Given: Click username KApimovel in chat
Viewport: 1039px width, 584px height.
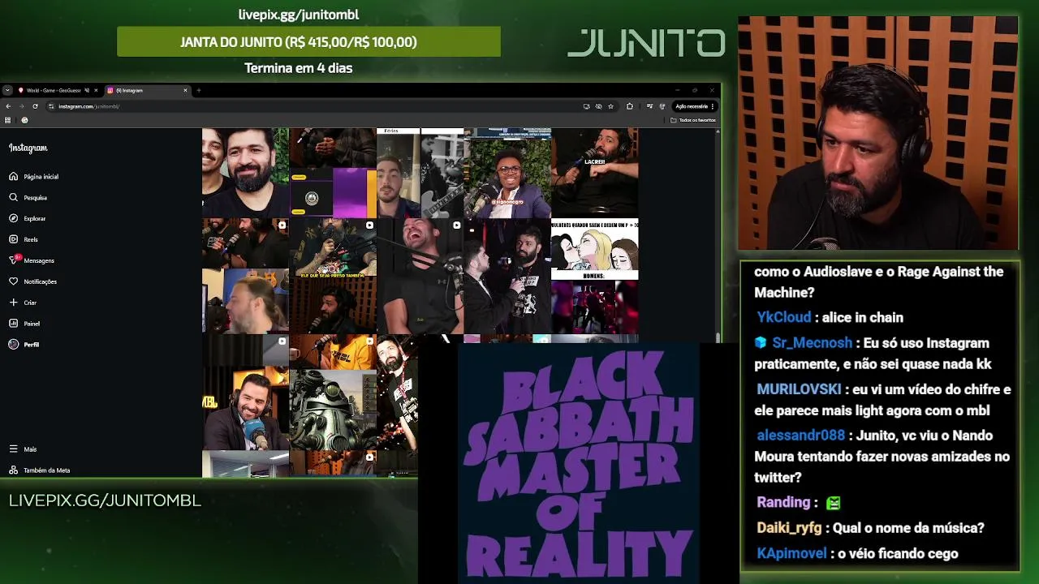Looking at the screenshot, I should point(791,553).
